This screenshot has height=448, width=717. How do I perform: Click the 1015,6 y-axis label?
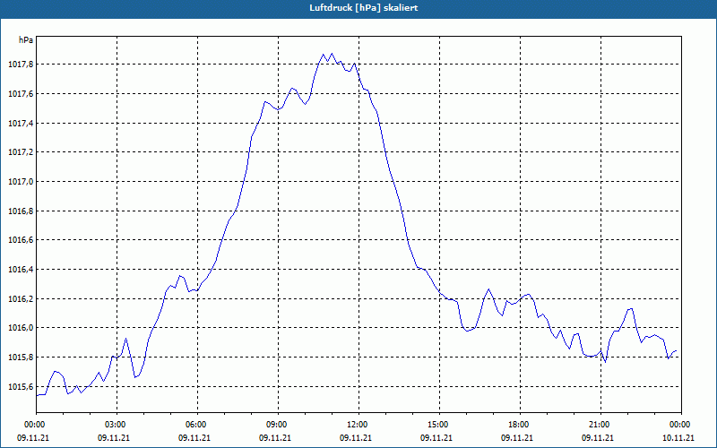pos(21,387)
